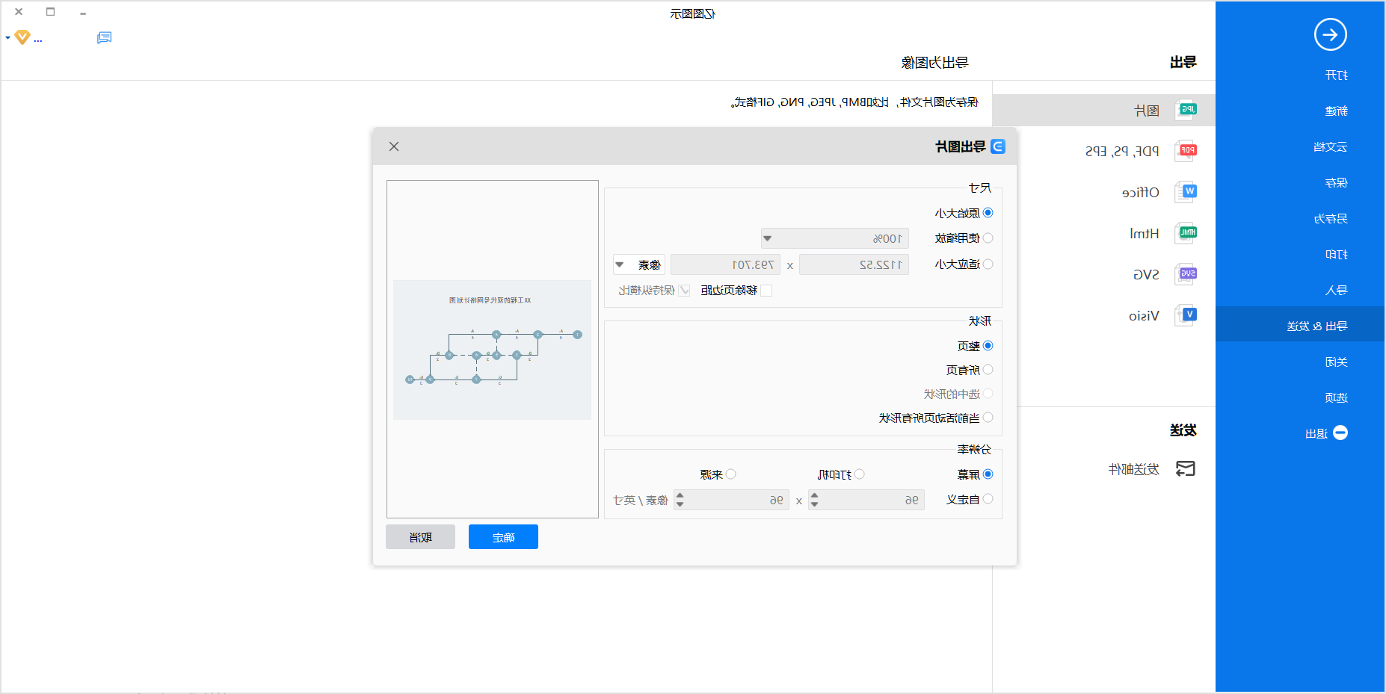This screenshot has height=694, width=1386.
Task: Click the network diagram preview thumbnail
Action: [x=492, y=350]
